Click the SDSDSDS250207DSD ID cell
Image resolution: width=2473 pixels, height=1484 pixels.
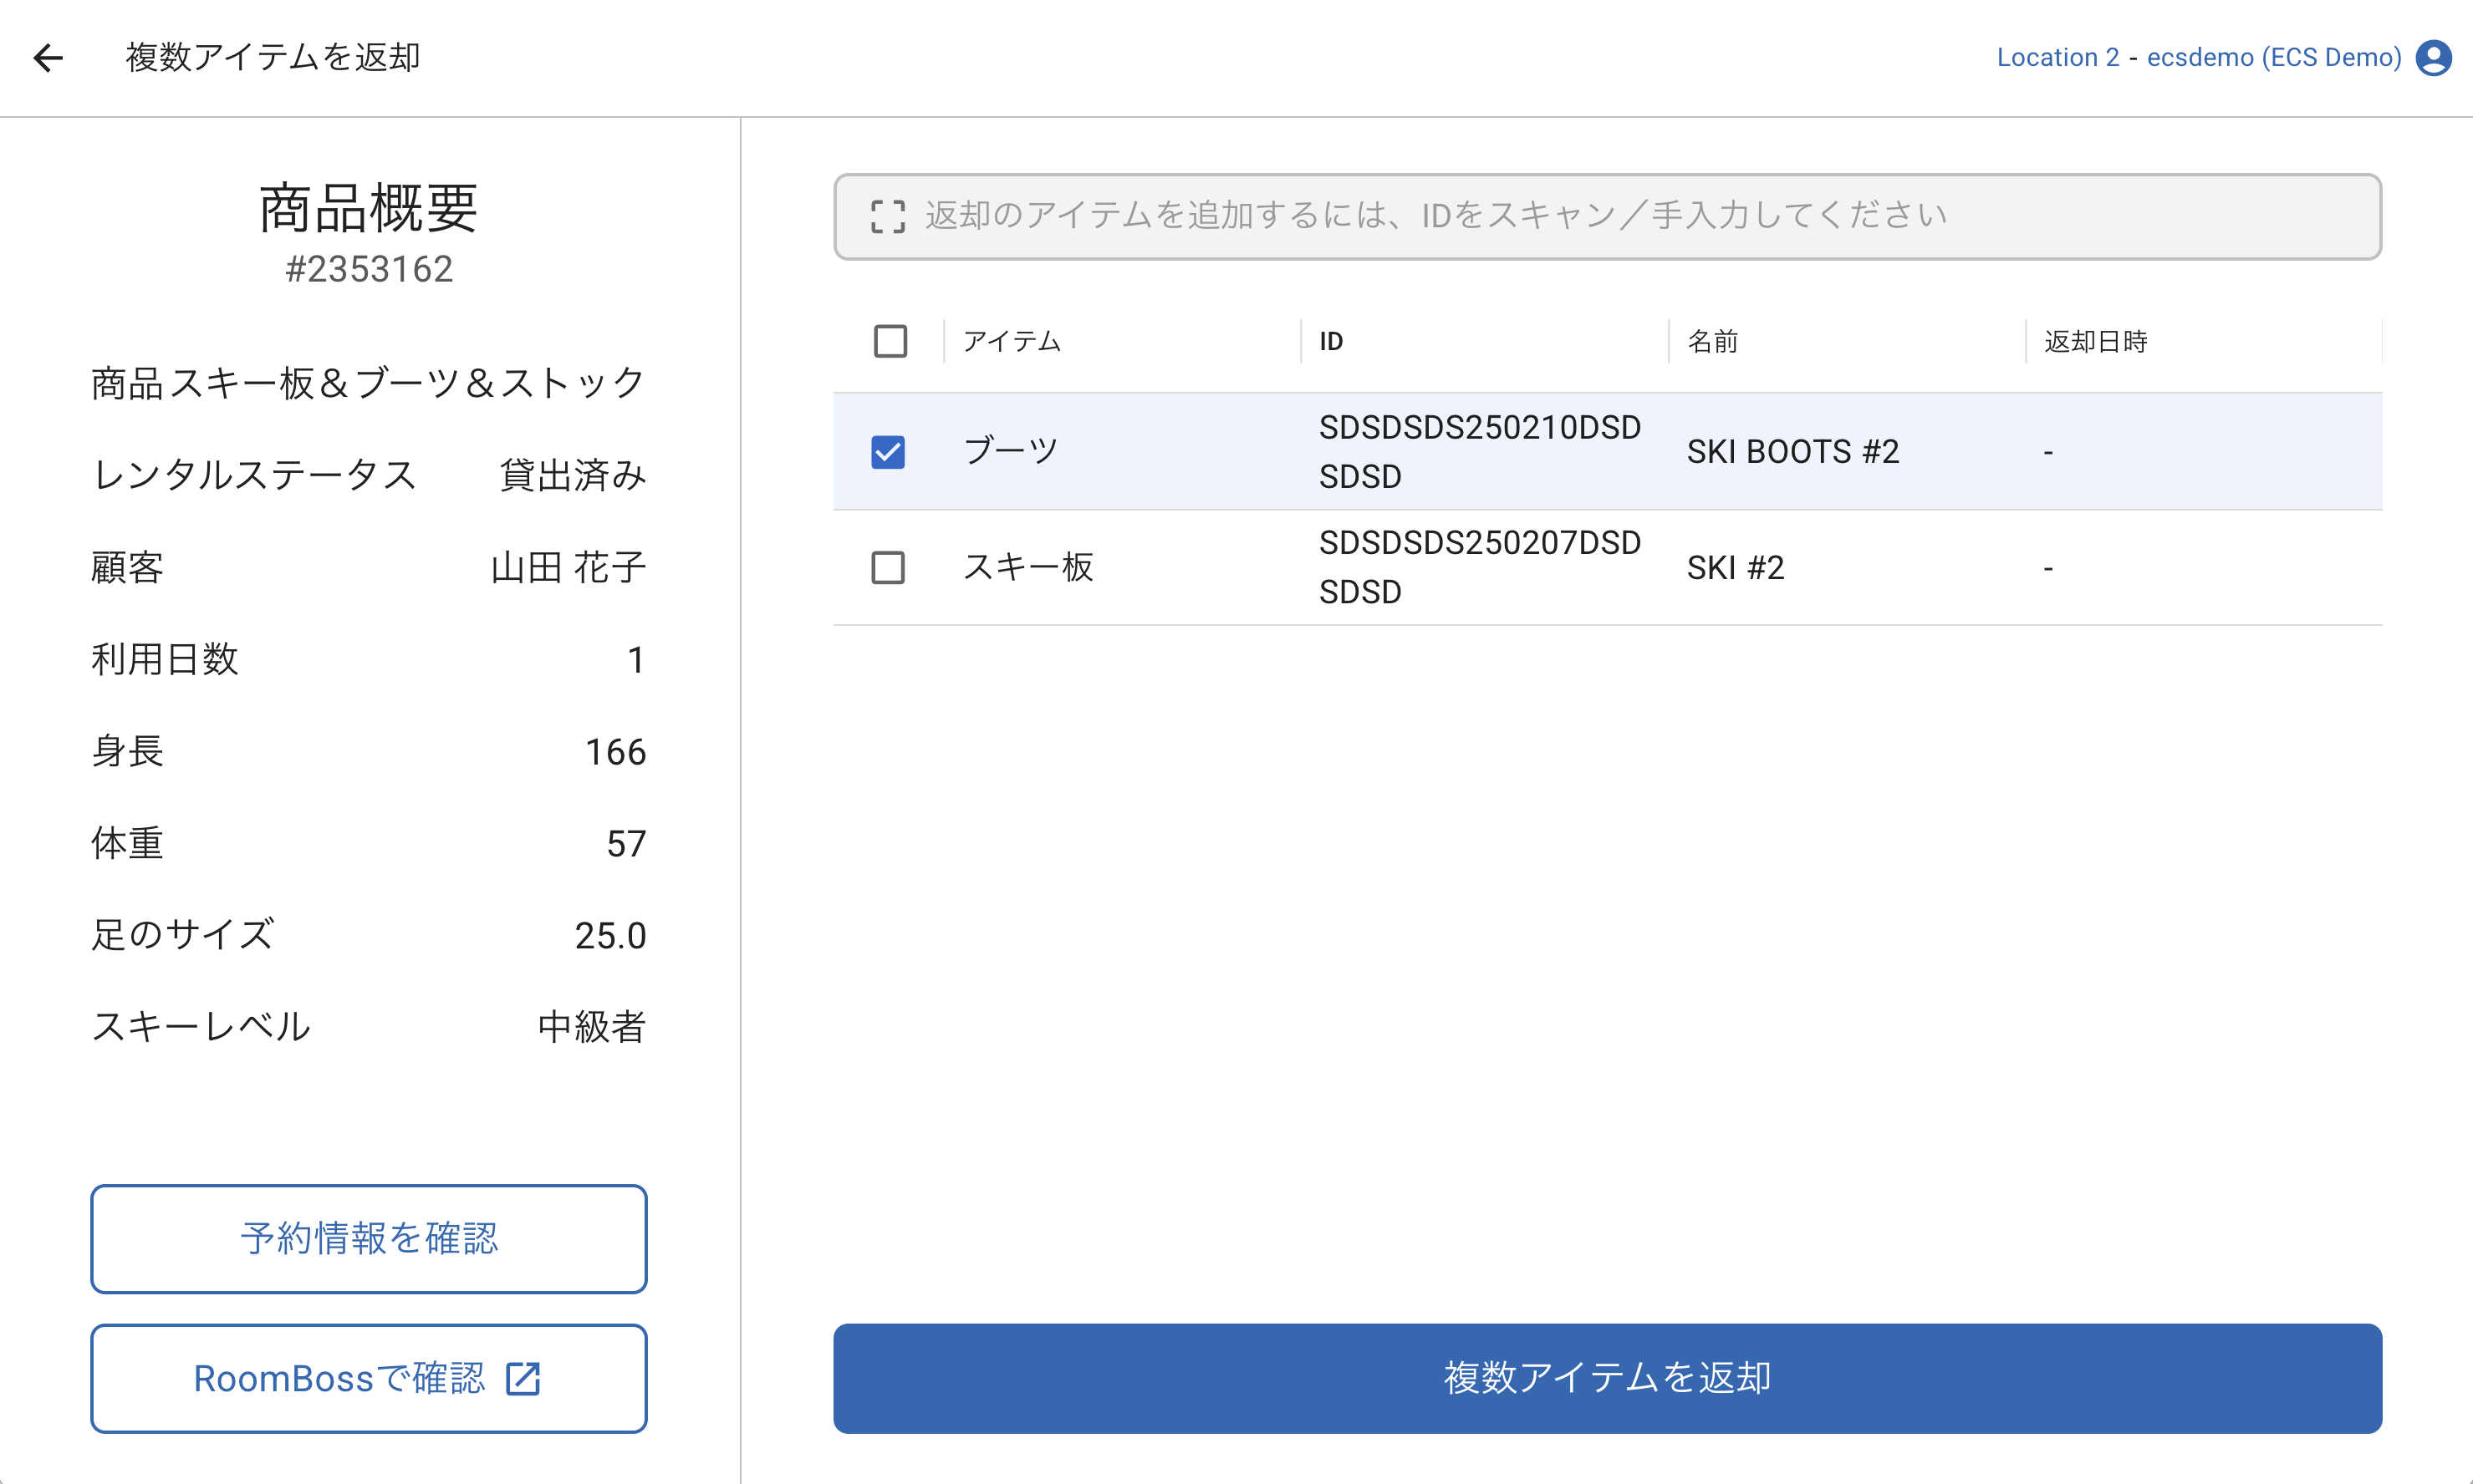coord(1479,567)
